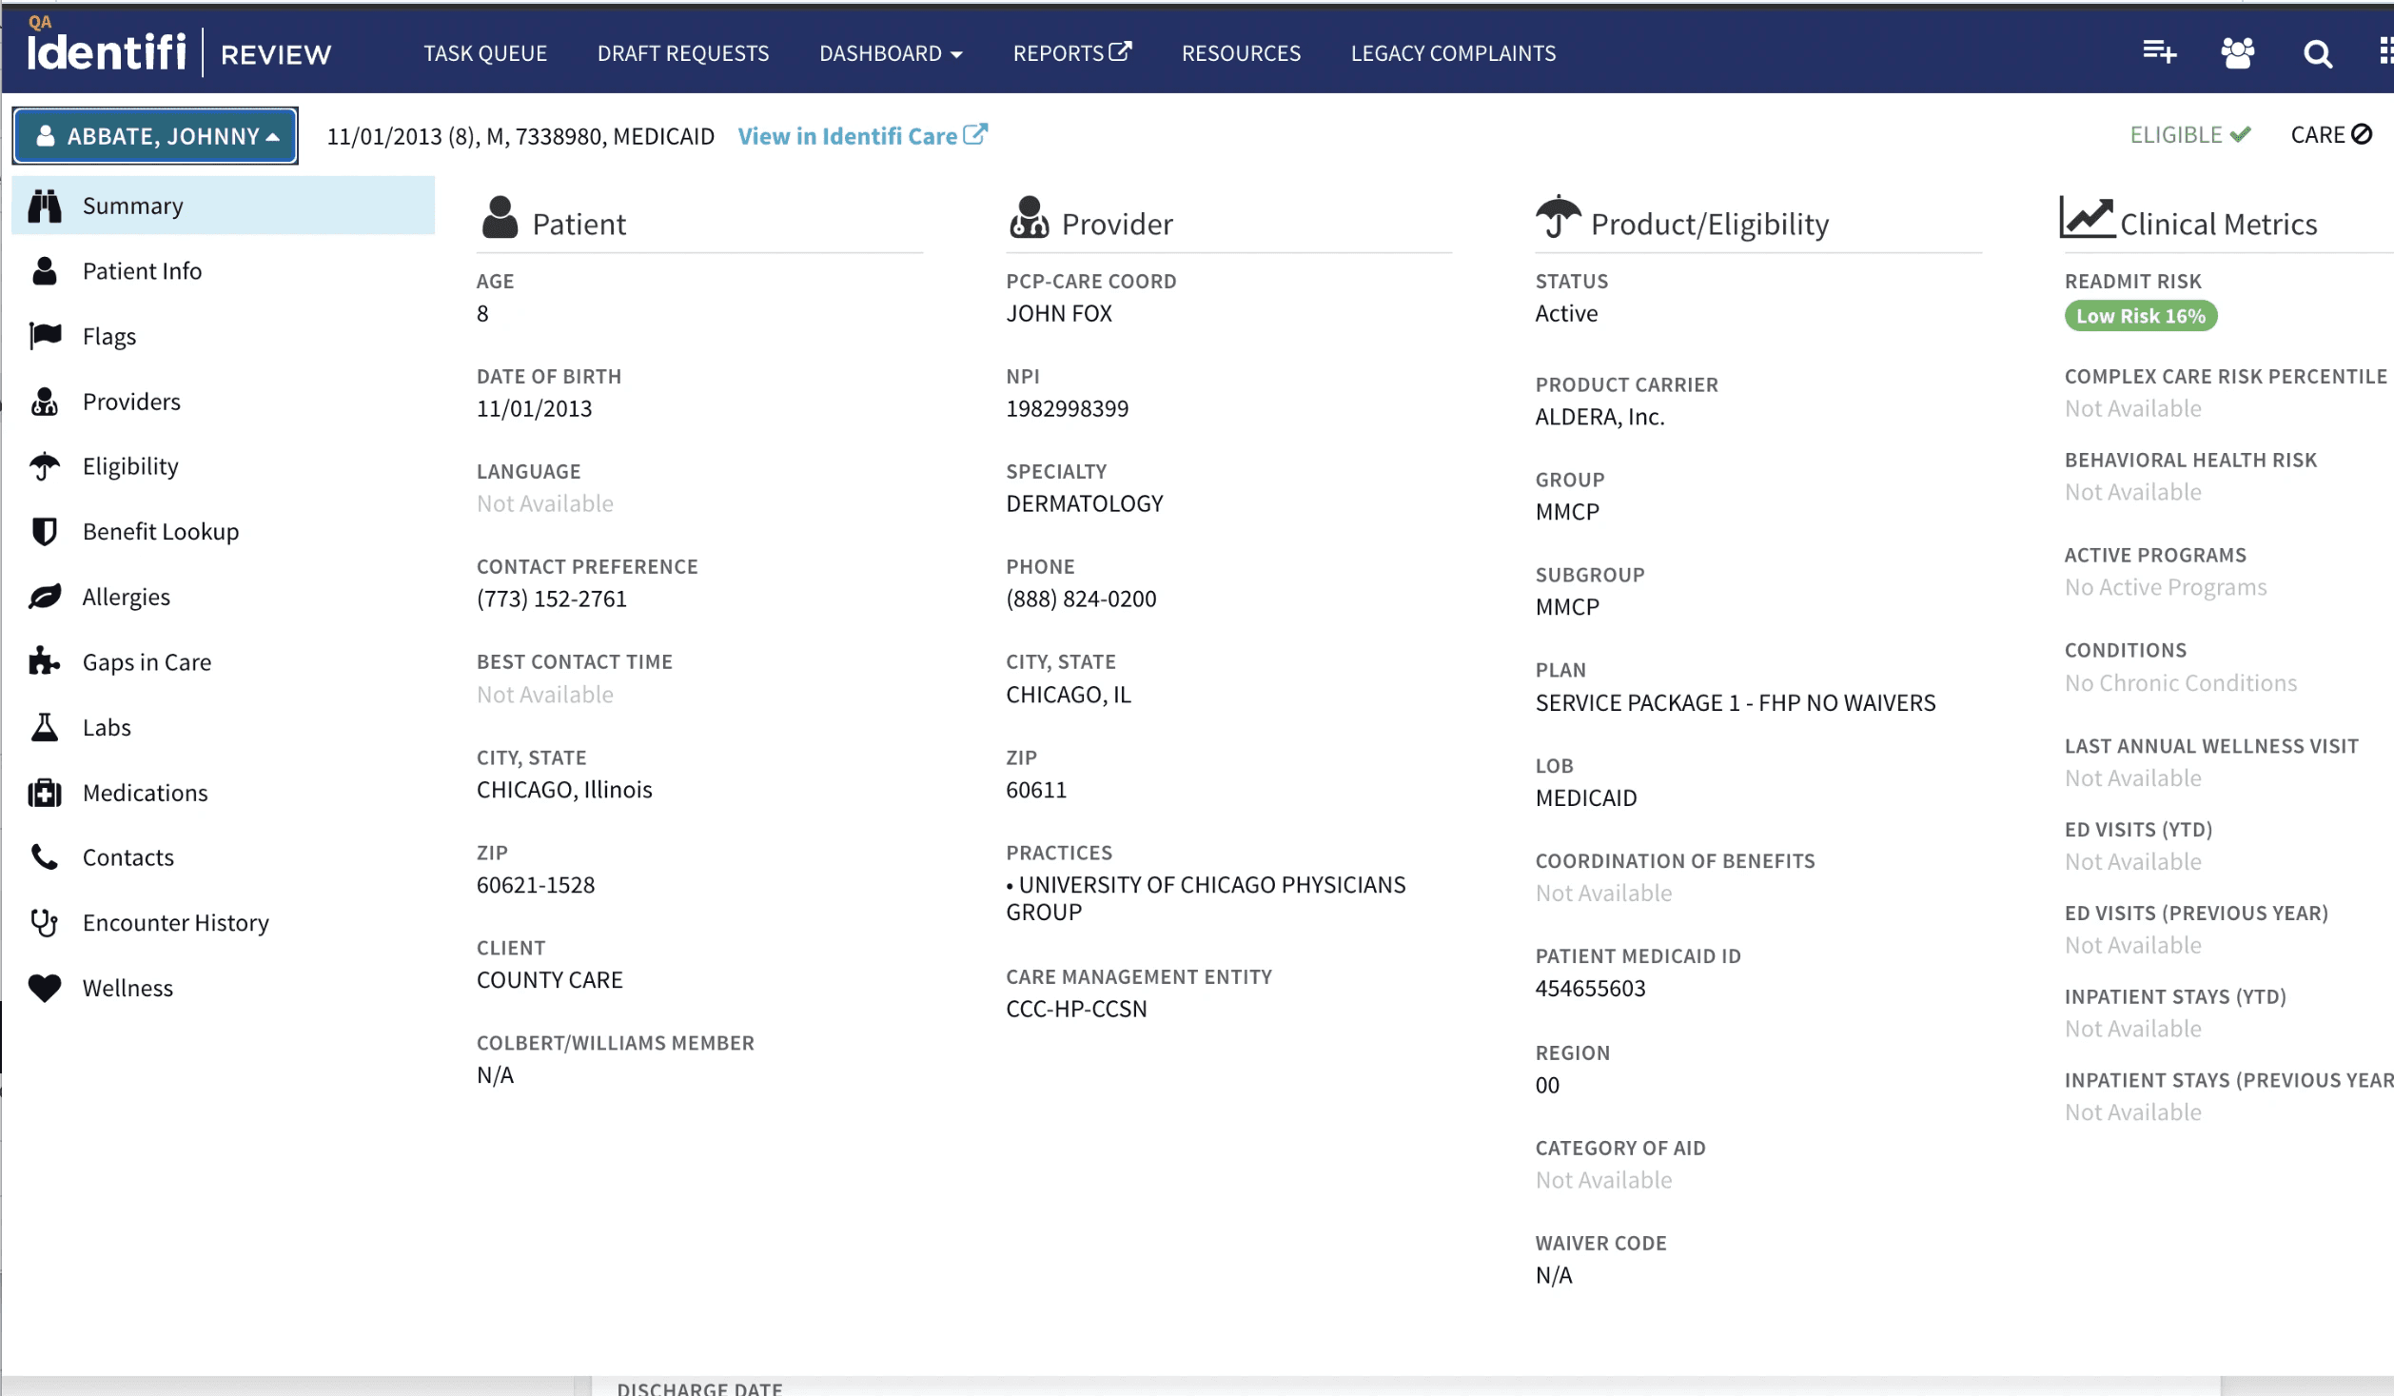
Task: Expand the Dashboard dropdown menu
Action: point(890,53)
